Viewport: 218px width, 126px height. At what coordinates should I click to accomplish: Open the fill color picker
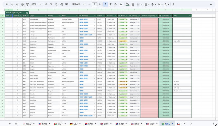(x=127, y=4)
